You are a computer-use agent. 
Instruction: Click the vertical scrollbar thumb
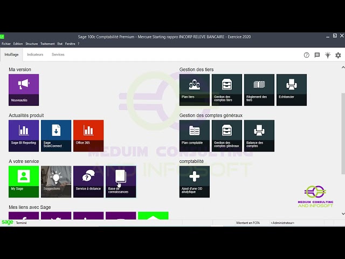coord(343,133)
